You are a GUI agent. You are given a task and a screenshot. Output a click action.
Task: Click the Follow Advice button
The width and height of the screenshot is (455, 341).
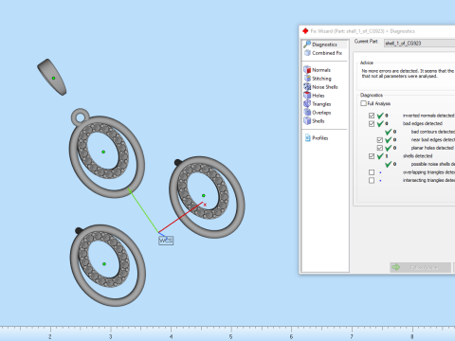click(x=420, y=267)
